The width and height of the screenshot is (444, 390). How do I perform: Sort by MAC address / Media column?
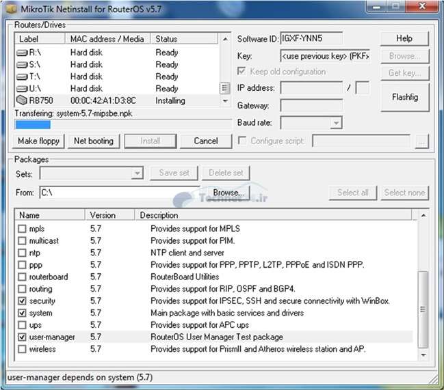point(107,39)
